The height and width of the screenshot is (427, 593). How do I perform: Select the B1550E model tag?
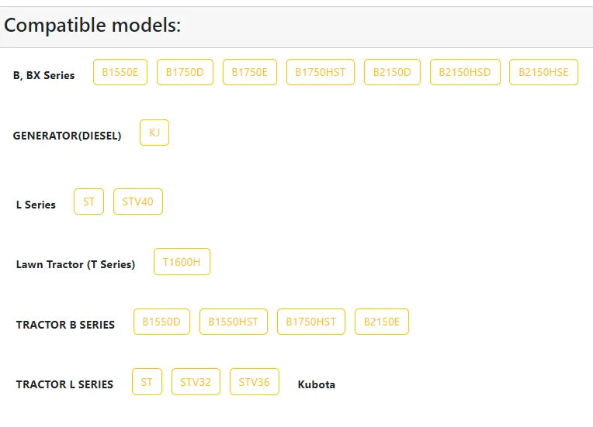(120, 72)
